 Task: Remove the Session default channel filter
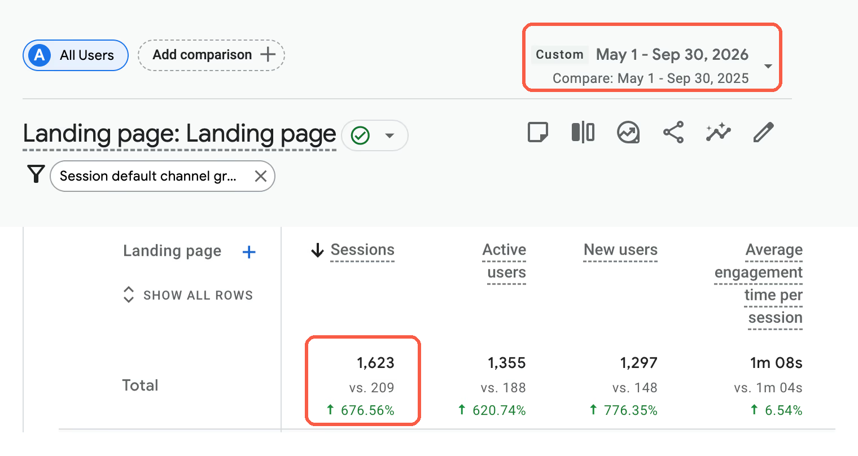tap(261, 176)
